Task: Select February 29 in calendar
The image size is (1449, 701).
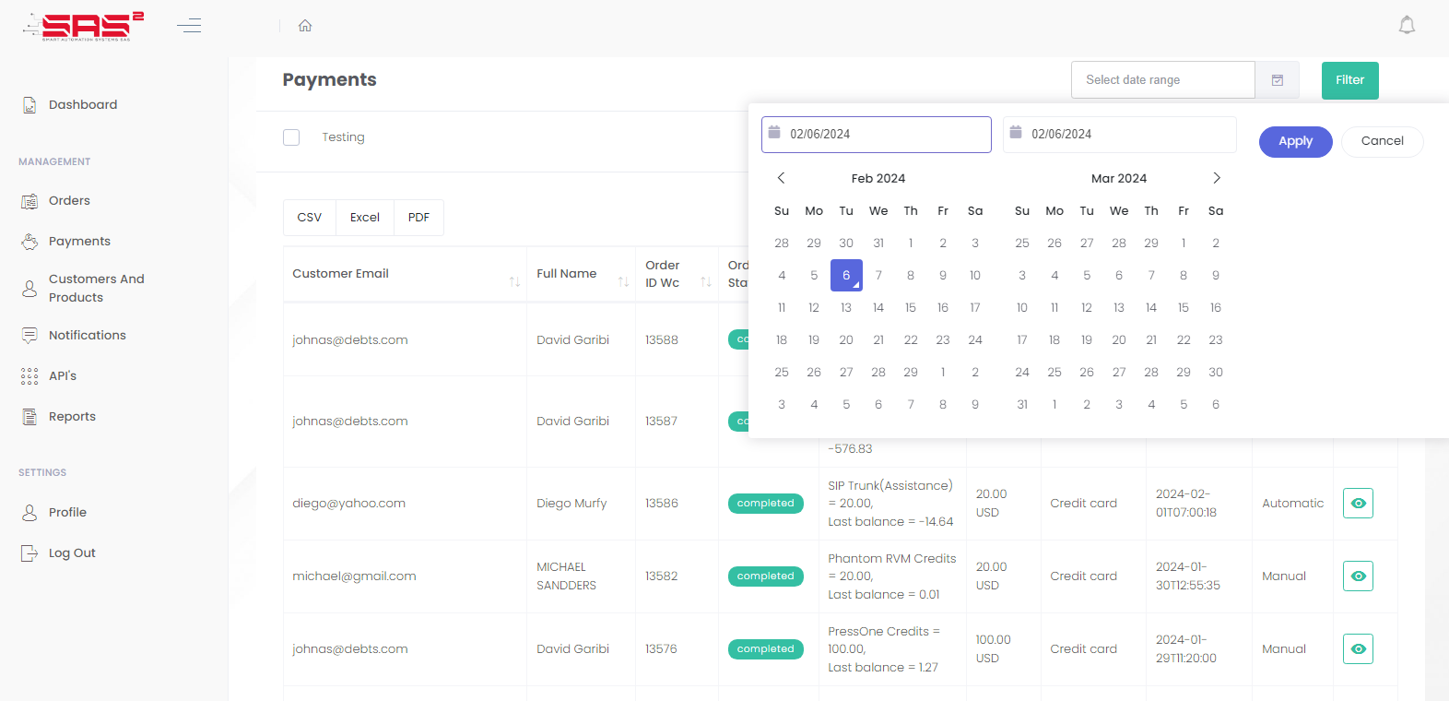Action: coord(911,373)
